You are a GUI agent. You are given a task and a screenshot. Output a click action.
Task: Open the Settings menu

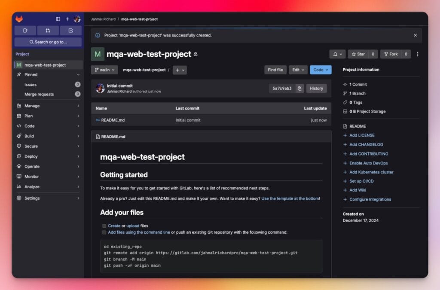pyautogui.click(x=49, y=198)
